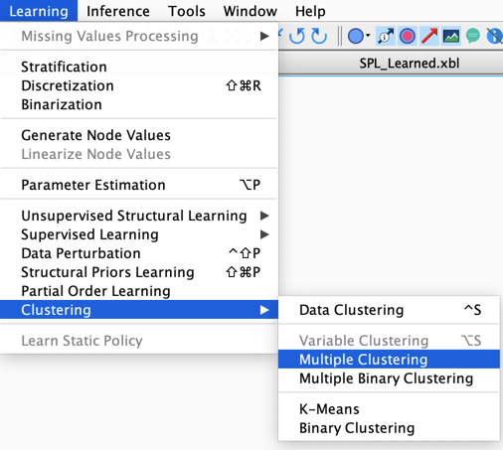
Task: Expand the Supervised Learning submenu arrow
Action: click(264, 234)
